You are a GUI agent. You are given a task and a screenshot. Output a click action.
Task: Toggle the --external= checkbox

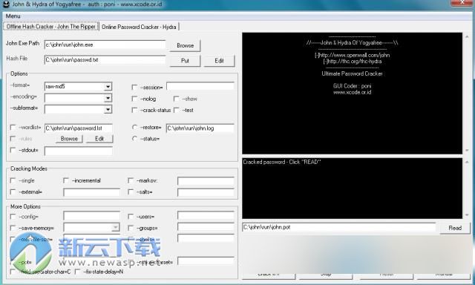pos(13,192)
